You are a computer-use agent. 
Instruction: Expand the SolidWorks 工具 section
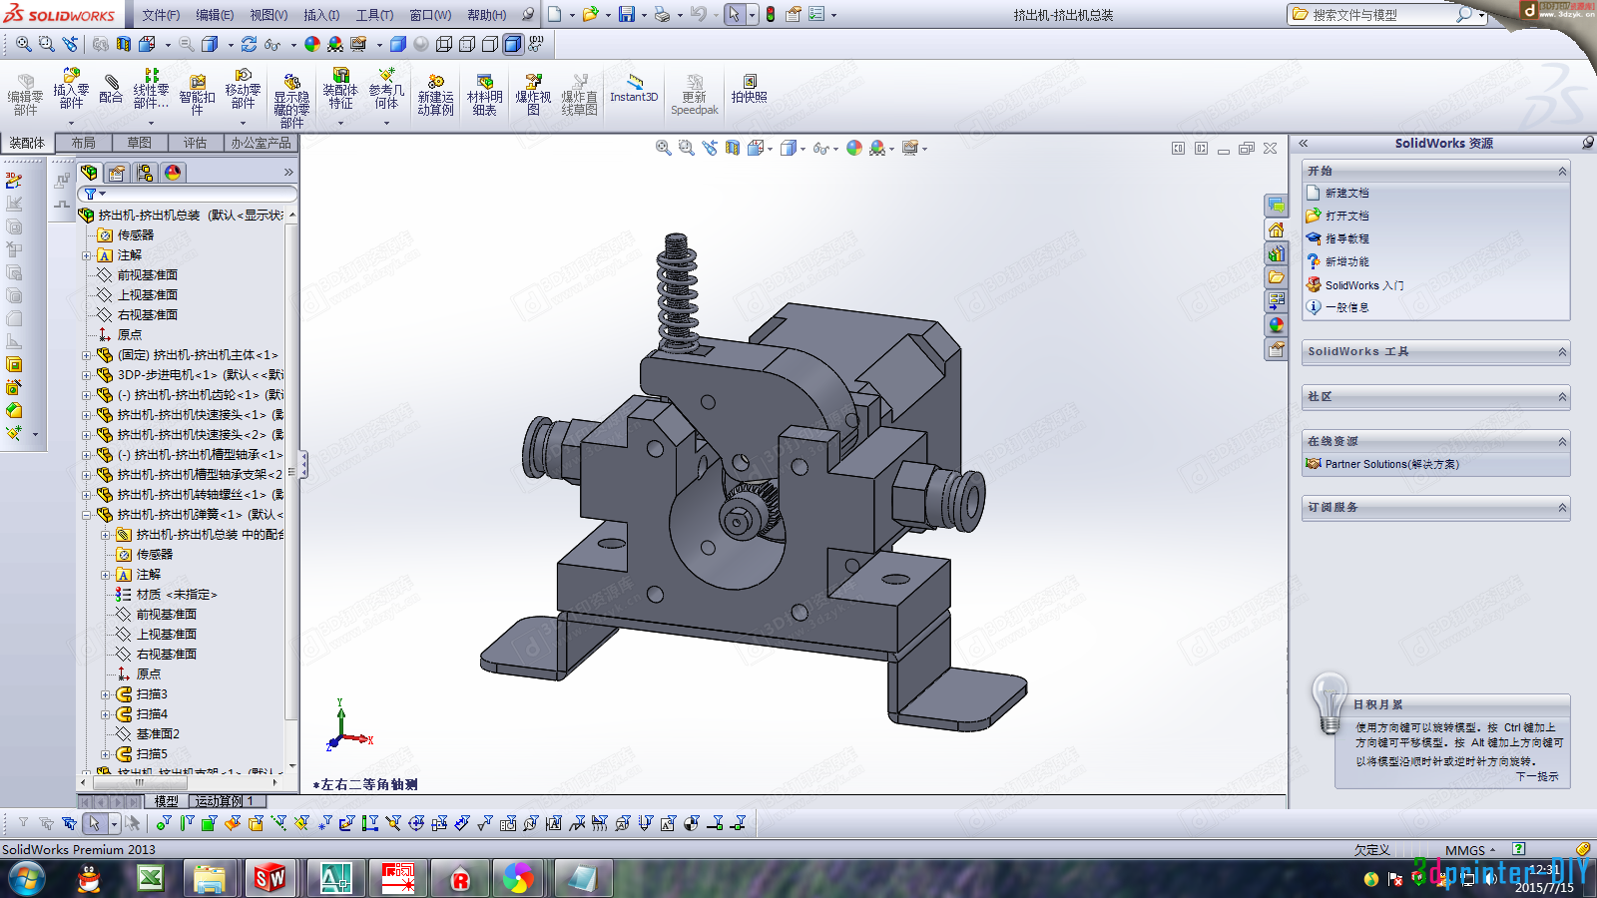click(x=1562, y=352)
